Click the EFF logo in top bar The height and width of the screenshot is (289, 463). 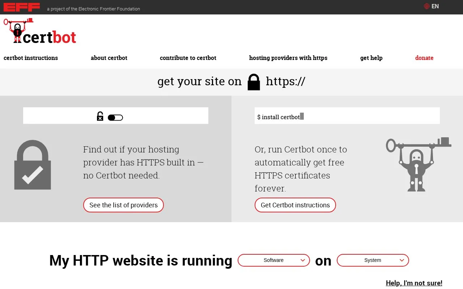(x=22, y=7)
